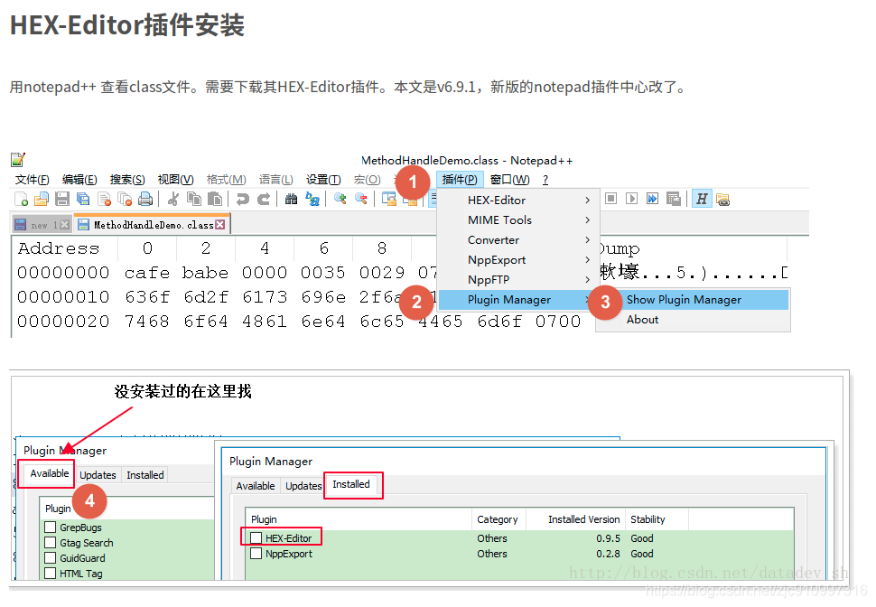The width and height of the screenshot is (876, 607).
Task: Select Available tab in right Plugin Manager
Action: (x=256, y=486)
